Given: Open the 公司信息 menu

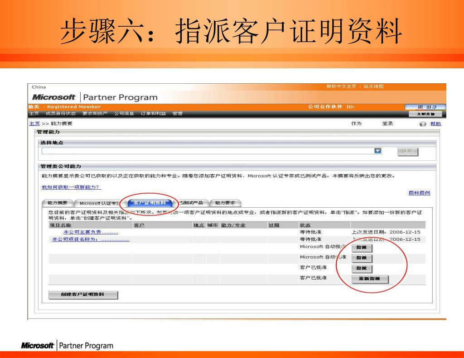Looking at the screenshot, I should coord(124,114).
